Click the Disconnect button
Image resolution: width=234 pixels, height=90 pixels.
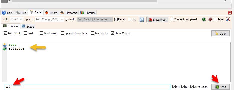click(x=157, y=19)
